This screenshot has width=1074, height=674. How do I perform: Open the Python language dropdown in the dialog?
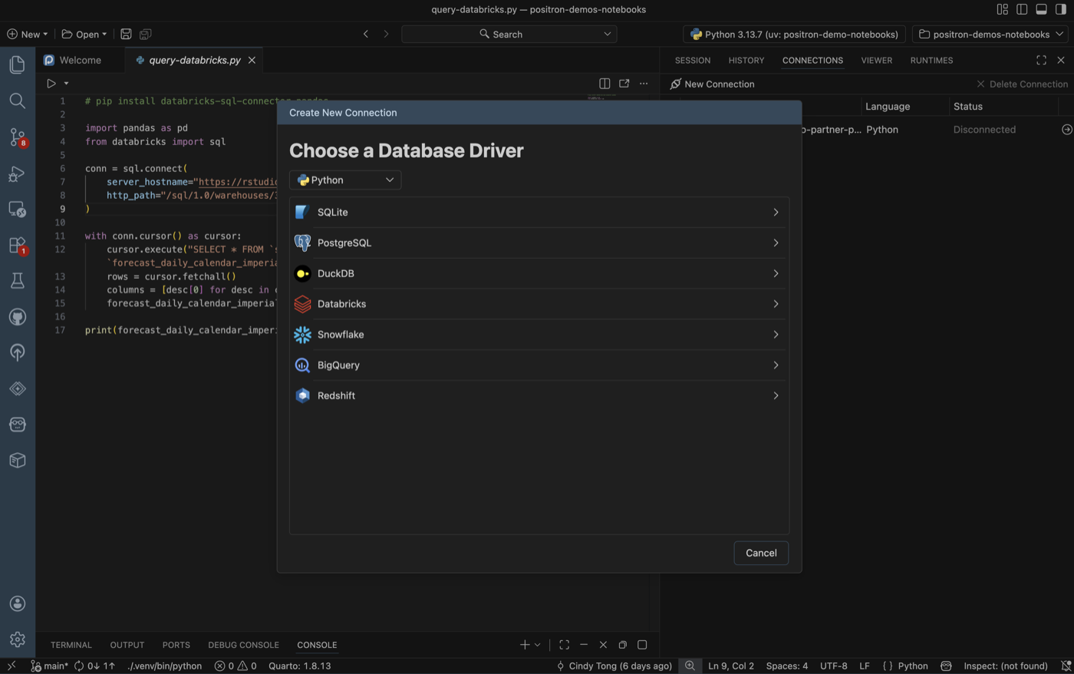(x=345, y=180)
